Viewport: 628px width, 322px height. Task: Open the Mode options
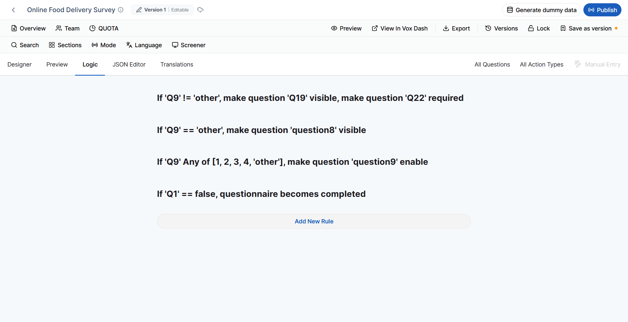104,45
